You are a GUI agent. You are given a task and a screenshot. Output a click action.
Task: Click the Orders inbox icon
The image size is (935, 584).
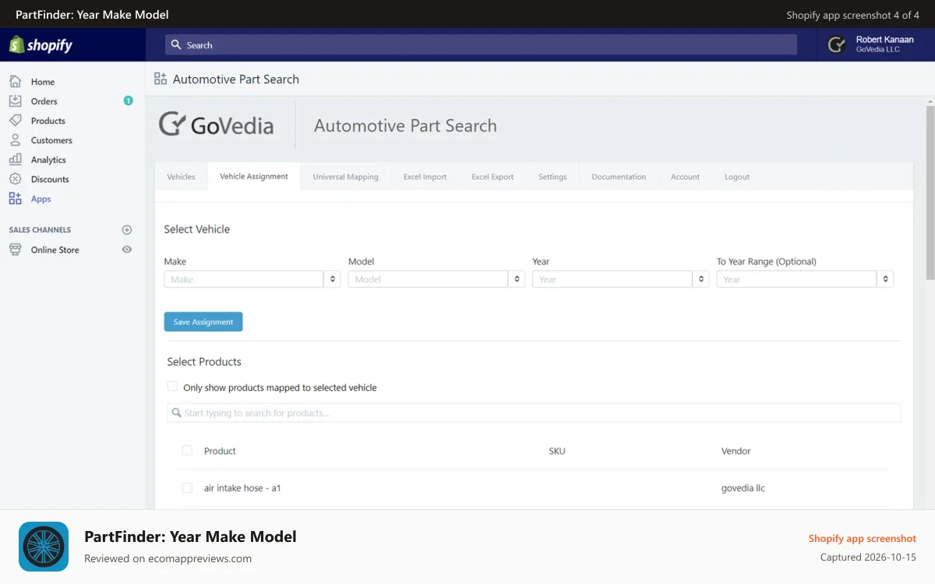click(15, 100)
